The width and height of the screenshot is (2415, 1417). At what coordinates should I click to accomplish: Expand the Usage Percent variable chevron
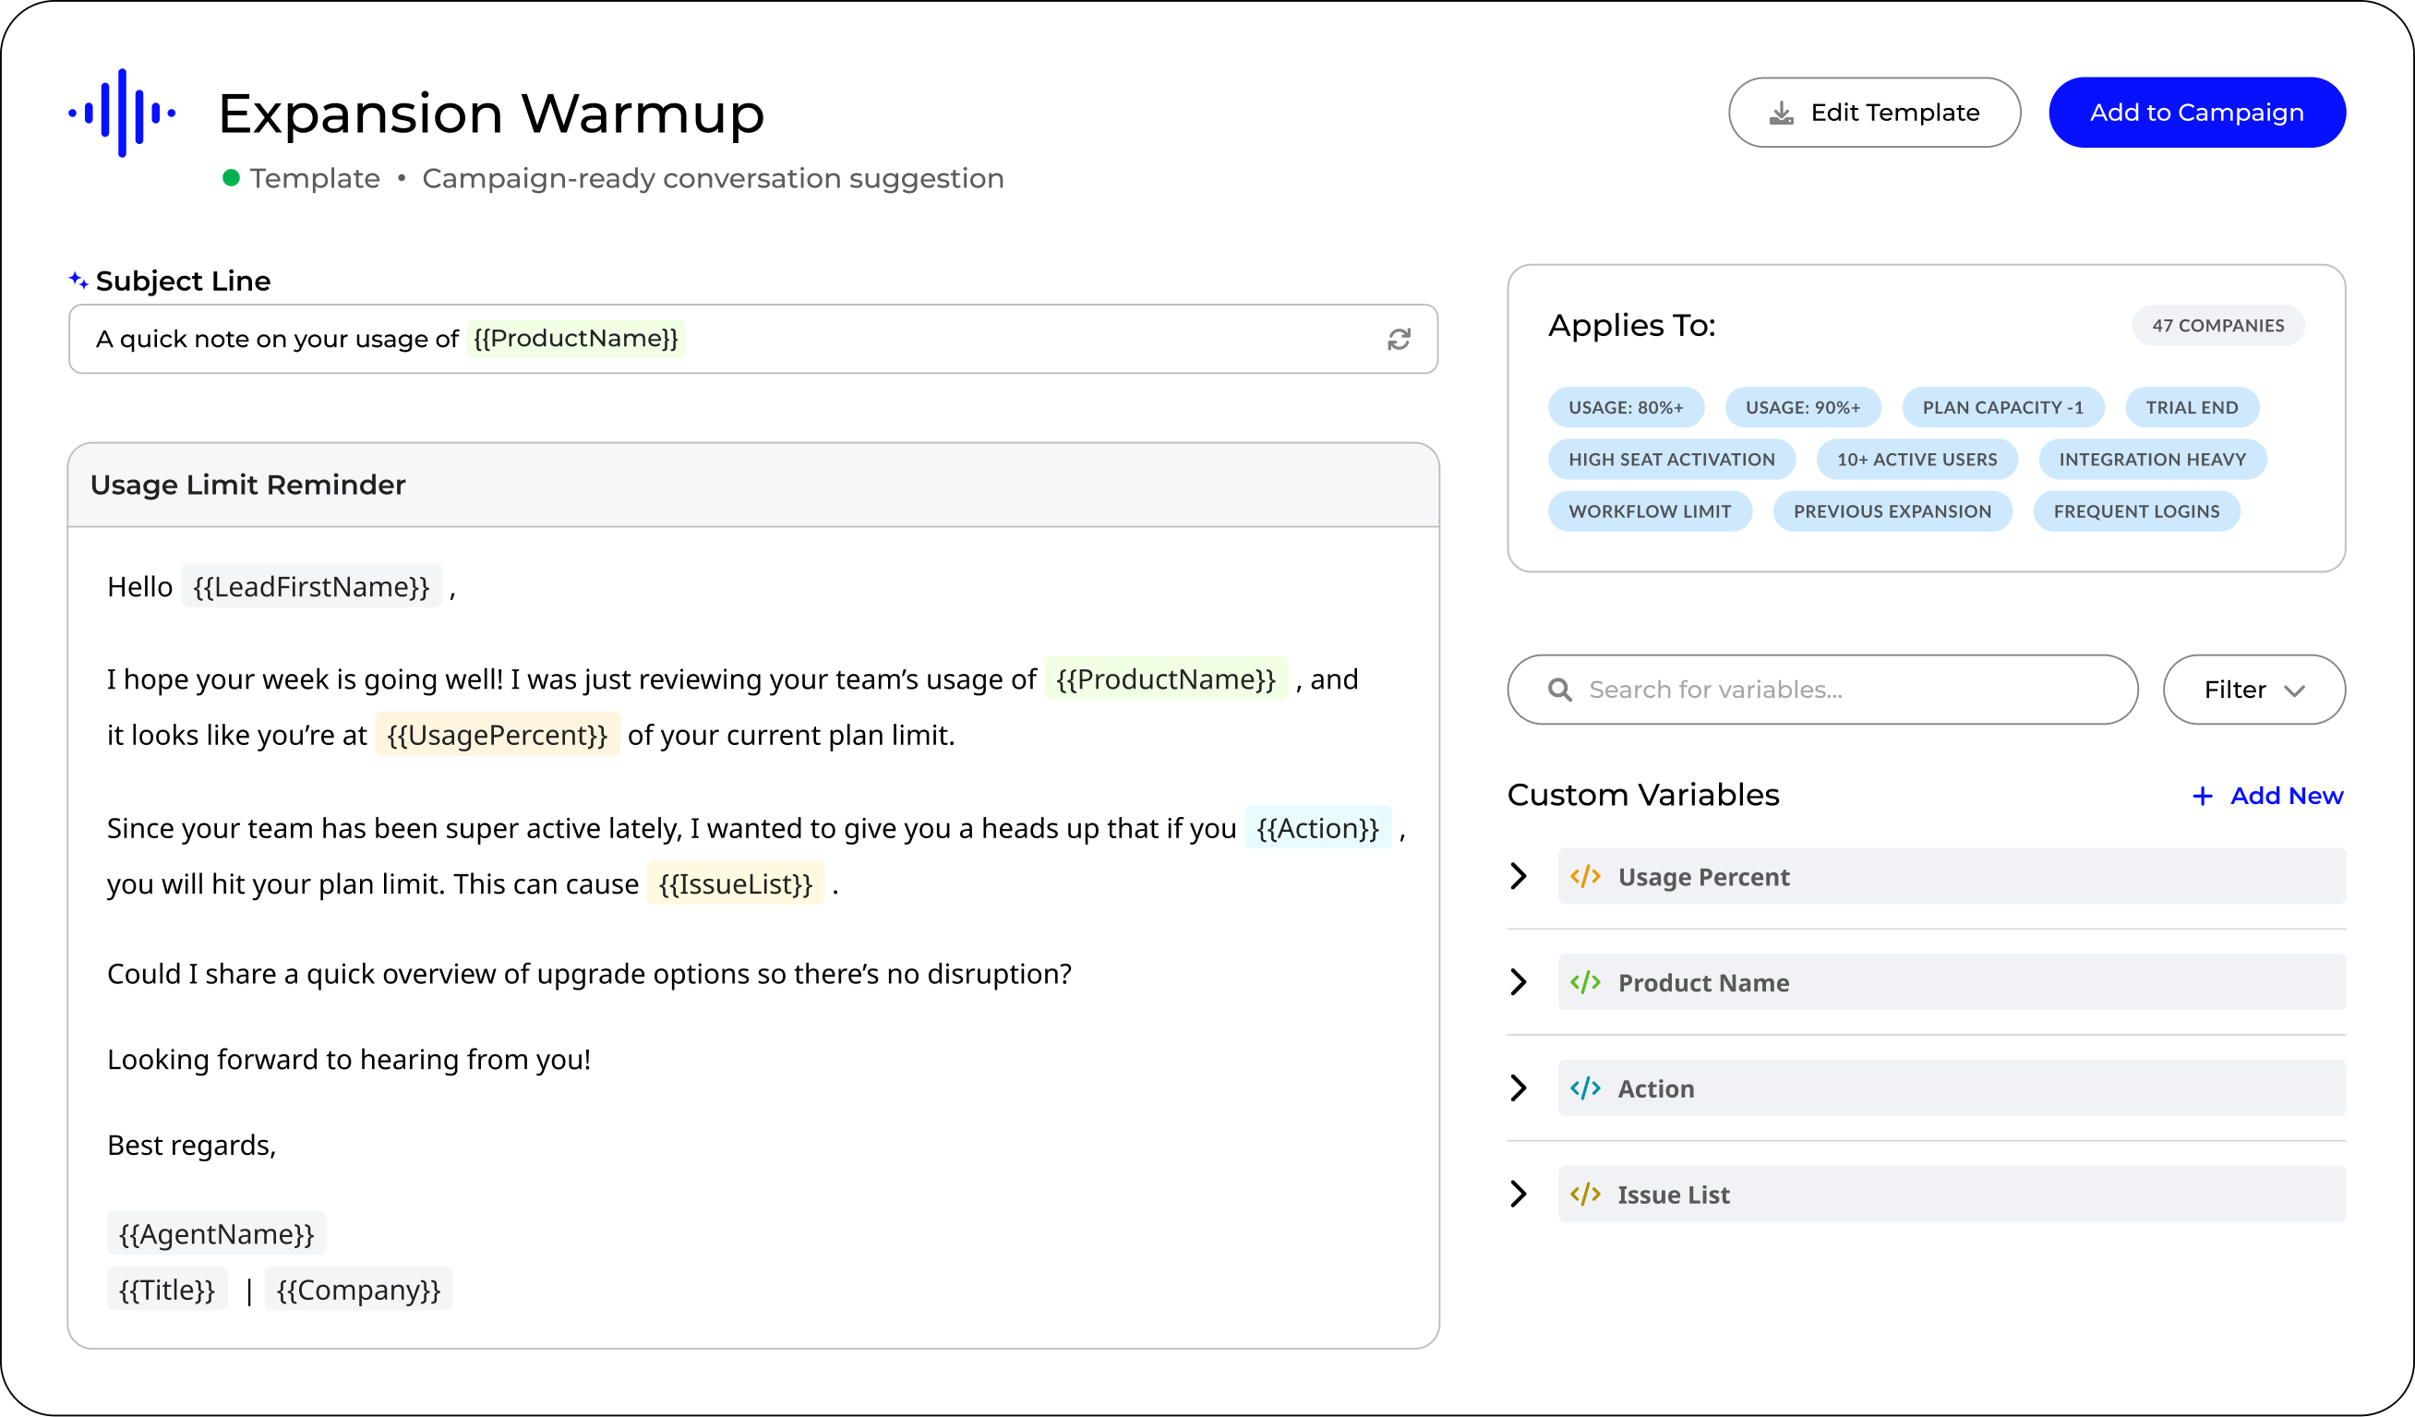tap(1519, 876)
